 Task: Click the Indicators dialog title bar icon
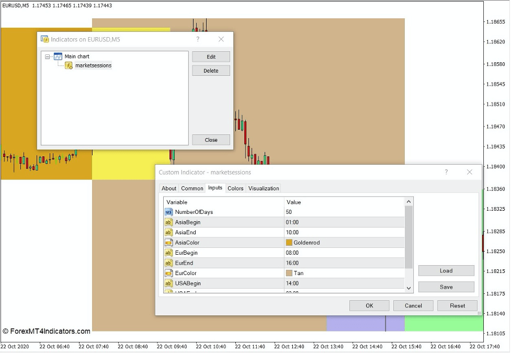[x=45, y=39]
